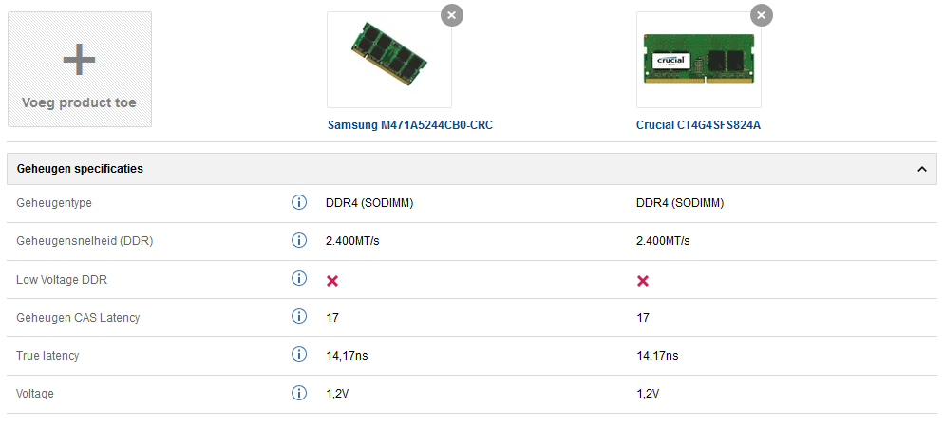Click Crucial Low Voltage DDR red cross
Screen dimensions: 944x427
coord(643,281)
